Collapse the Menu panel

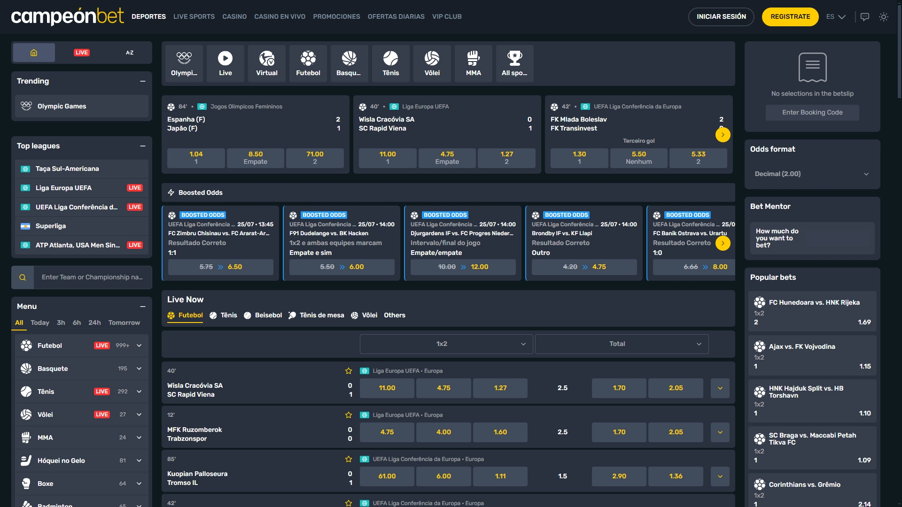(143, 307)
